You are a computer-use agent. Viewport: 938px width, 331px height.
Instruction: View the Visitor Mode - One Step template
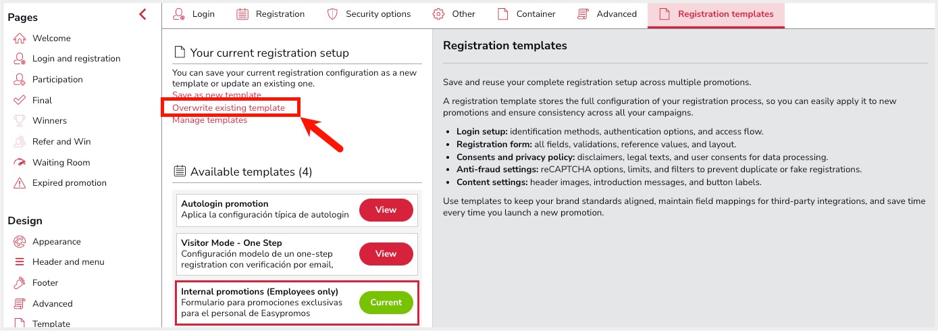(386, 254)
